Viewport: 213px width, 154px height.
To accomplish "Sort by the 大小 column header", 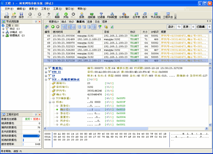I will pos(145,32).
